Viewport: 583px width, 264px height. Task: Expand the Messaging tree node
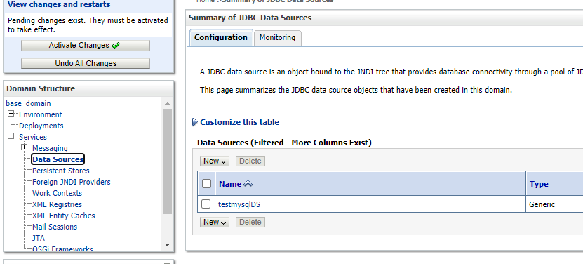[x=25, y=147]
